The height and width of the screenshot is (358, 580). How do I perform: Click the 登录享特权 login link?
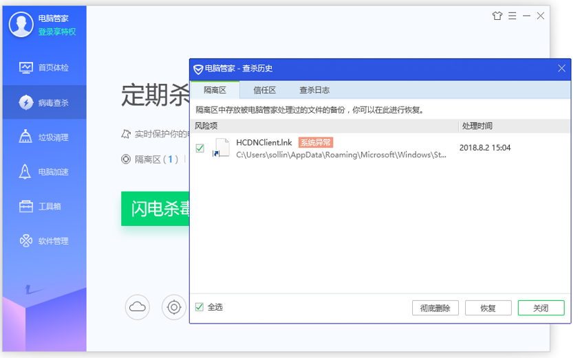57,32
